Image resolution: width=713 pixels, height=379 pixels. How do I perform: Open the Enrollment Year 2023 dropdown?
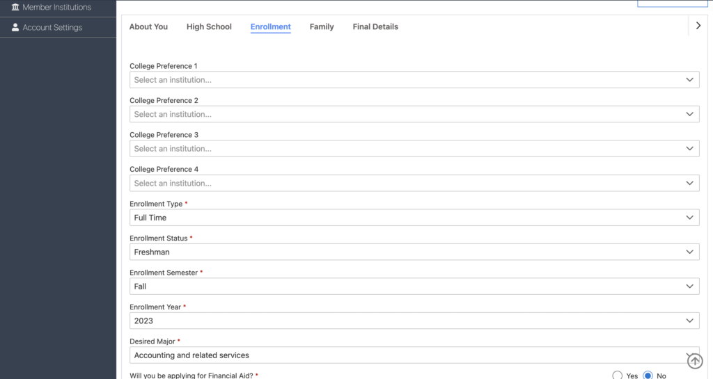click(414, 321)
